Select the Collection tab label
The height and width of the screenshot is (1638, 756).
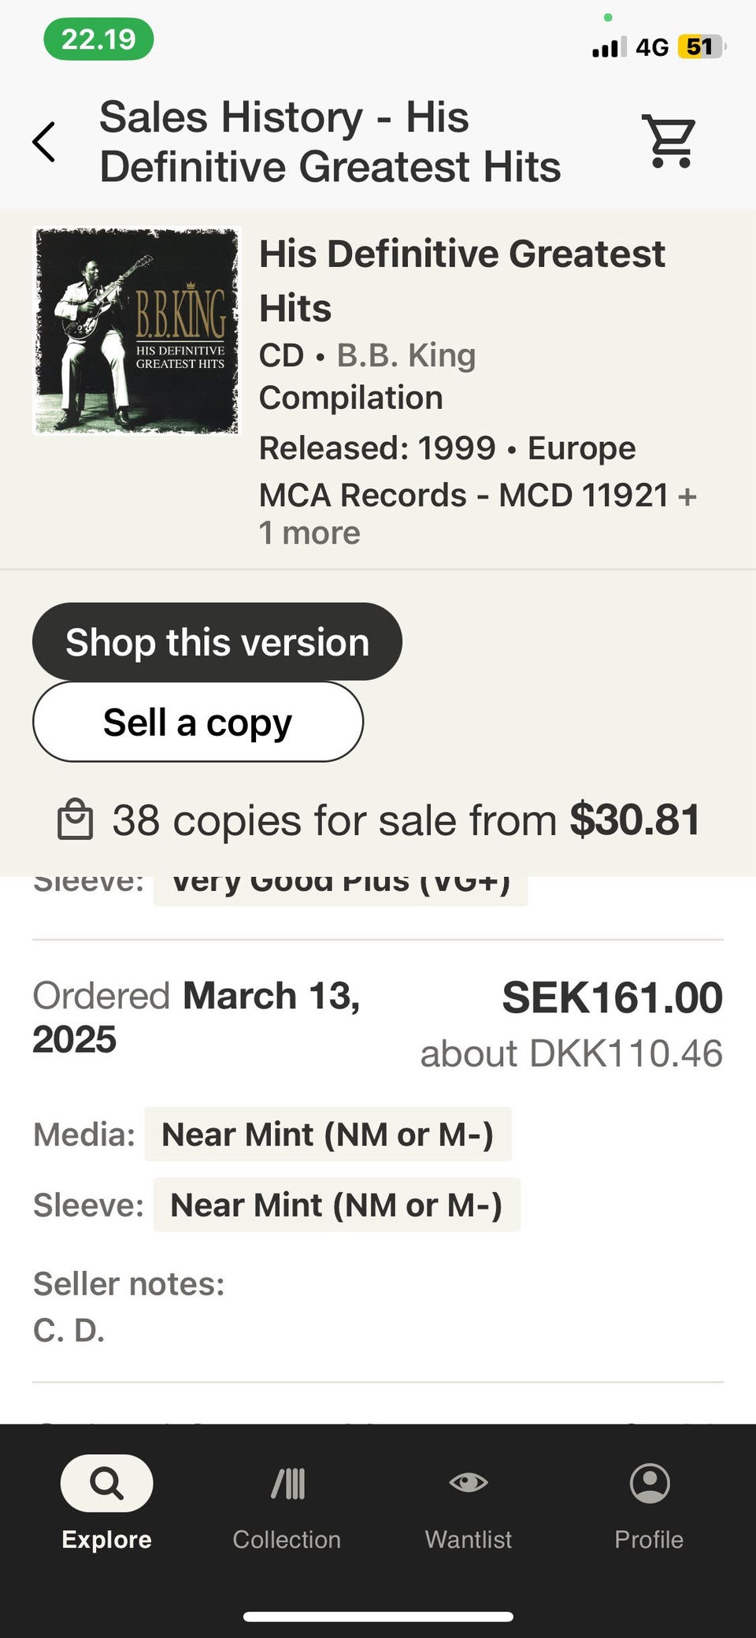(287, 1540)
